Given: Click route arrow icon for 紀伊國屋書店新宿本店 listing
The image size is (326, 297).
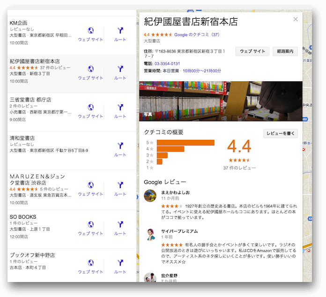Looking at the screenshot, I should click(x=120, y=69).
